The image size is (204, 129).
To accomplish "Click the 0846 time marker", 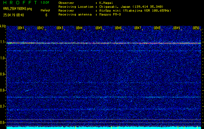I will pos(118,28).
